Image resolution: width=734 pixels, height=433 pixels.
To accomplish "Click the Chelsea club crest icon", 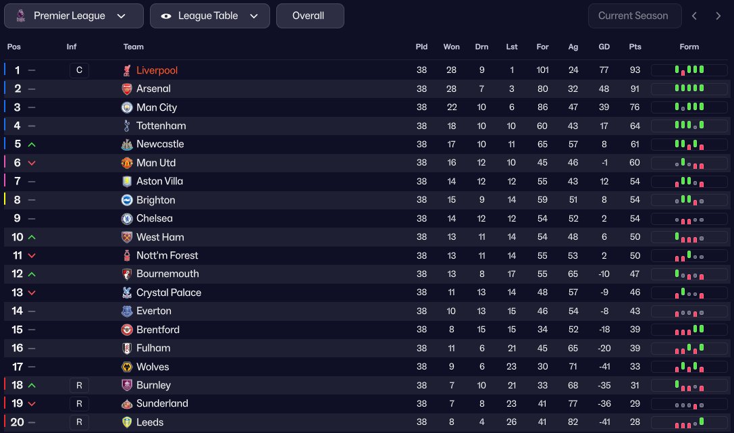I will (127, 218).
